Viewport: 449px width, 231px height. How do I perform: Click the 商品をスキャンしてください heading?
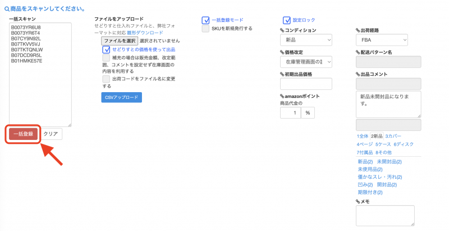pos(48,9)
